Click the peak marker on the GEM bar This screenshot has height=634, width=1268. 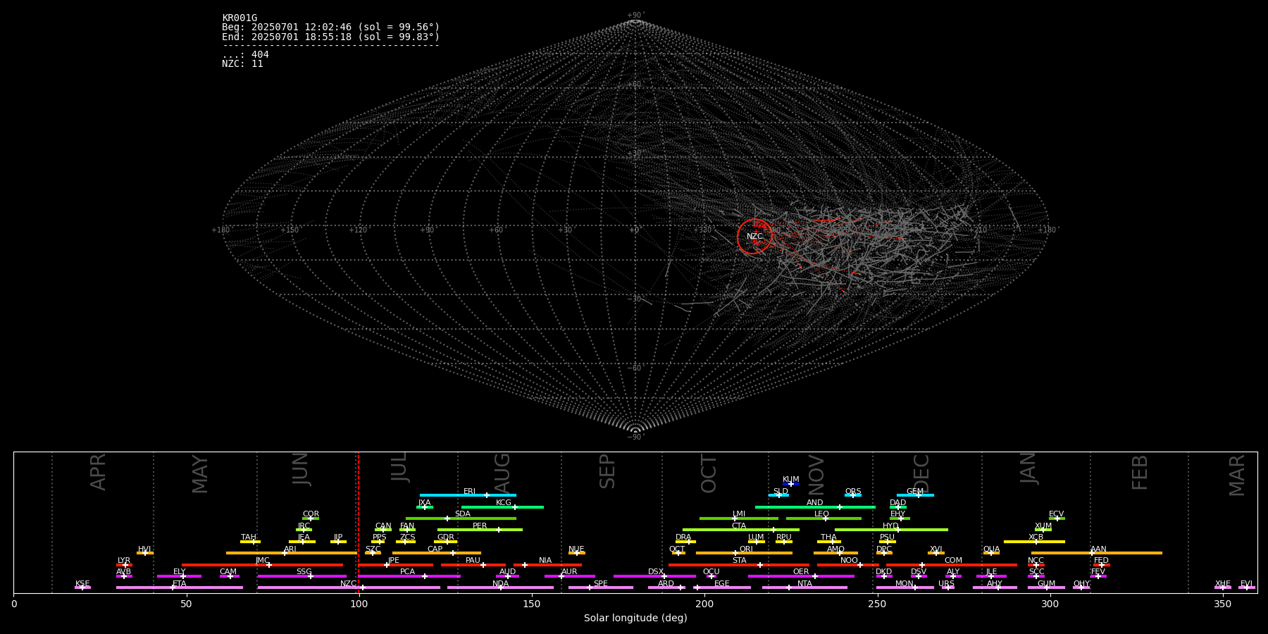(918, 495)
